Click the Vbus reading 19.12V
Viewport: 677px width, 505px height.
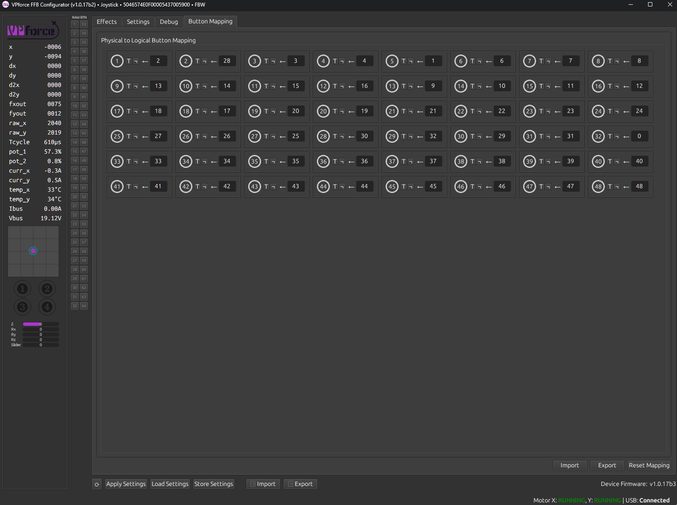(51, 219)
